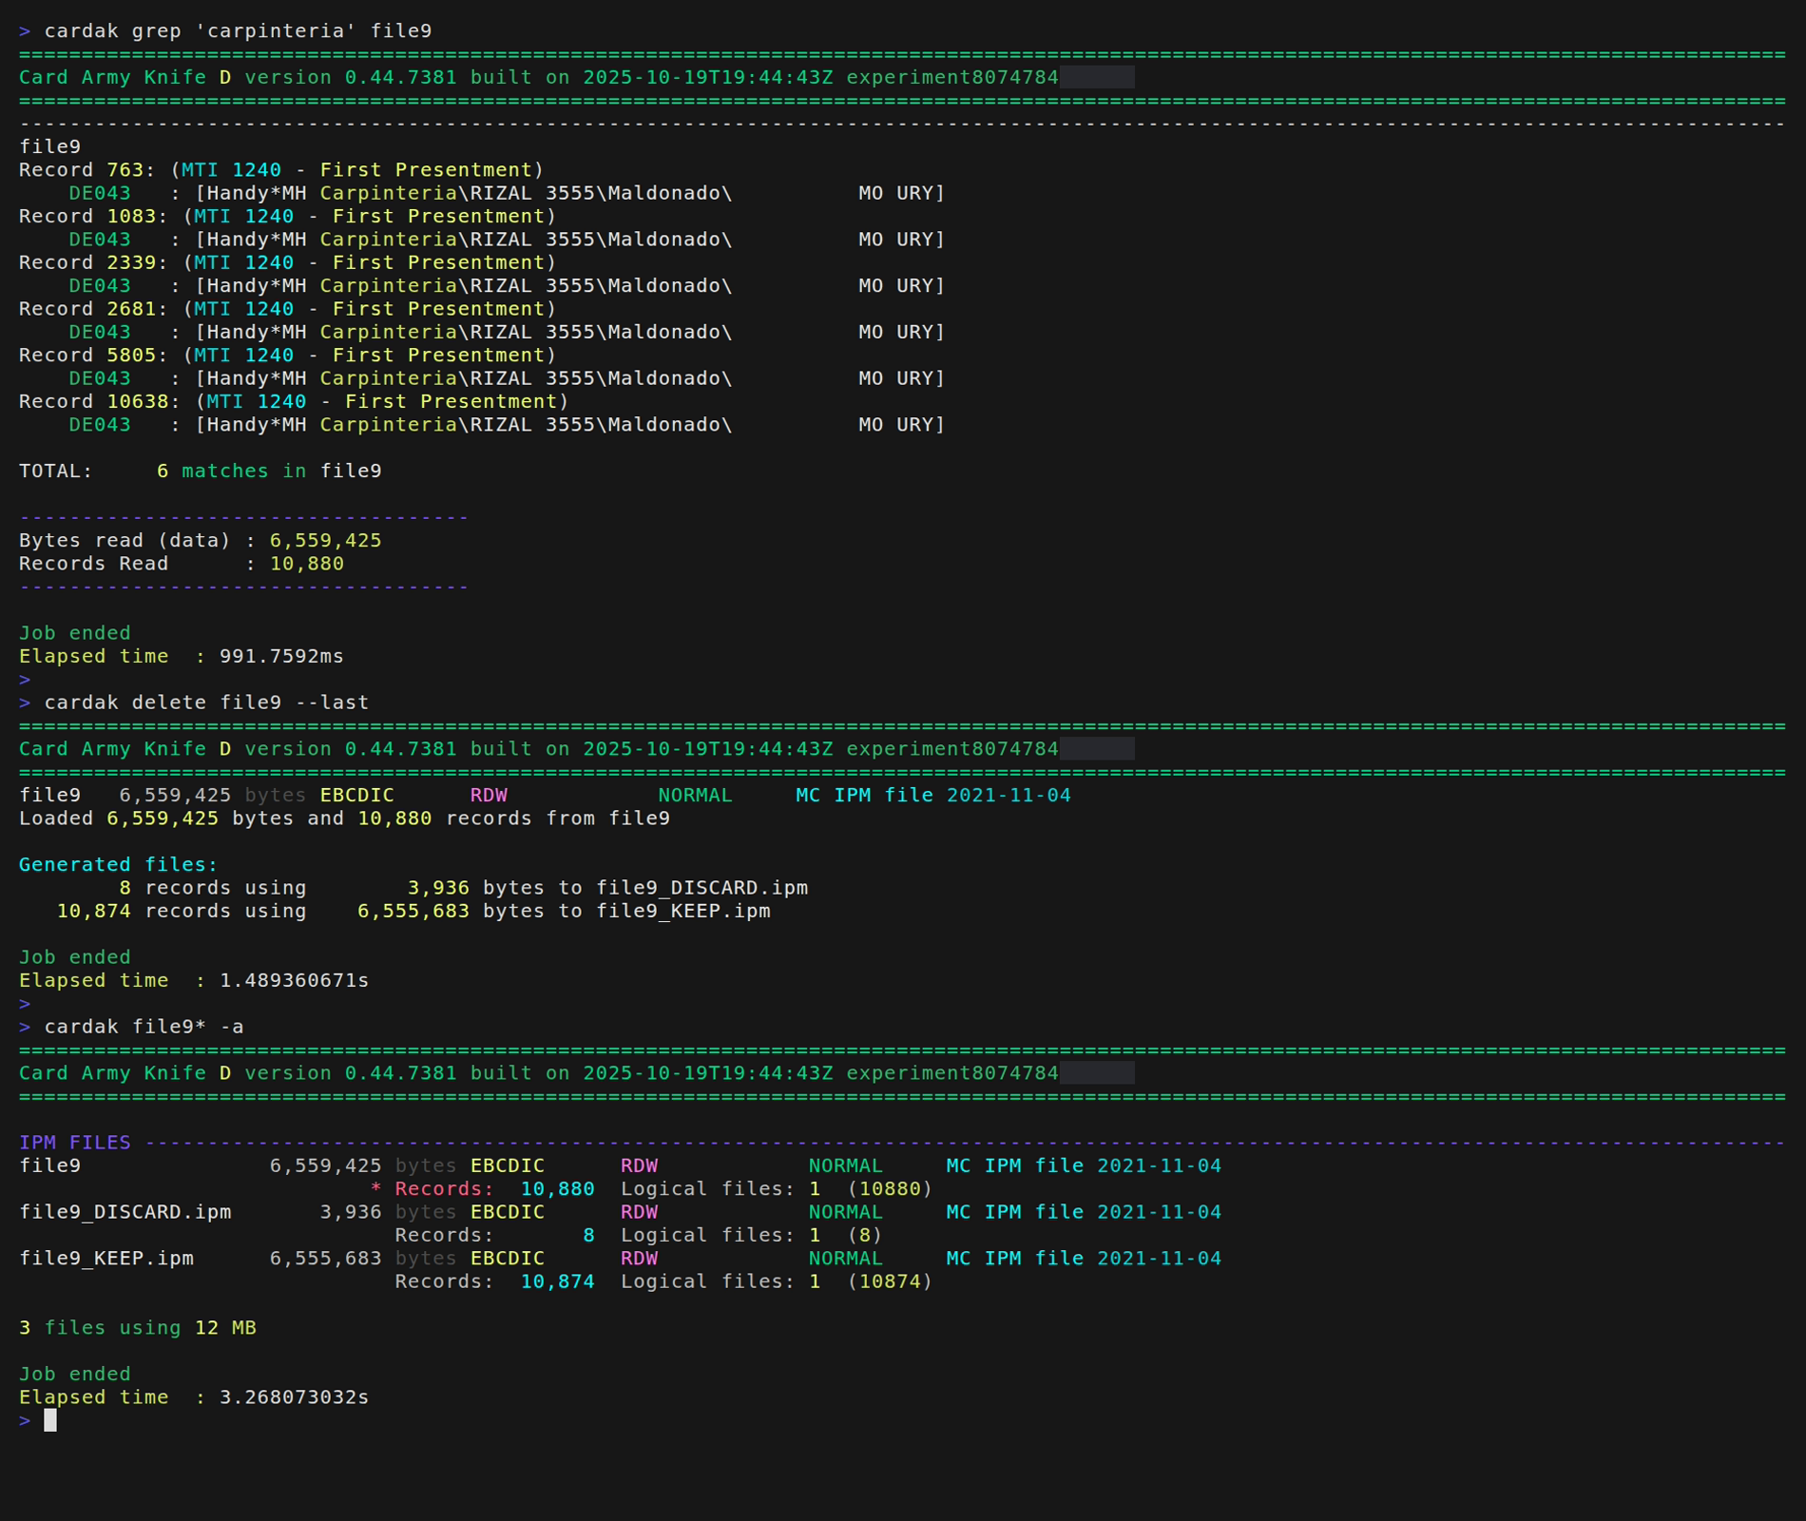Click file9_DISCARD.ipm in the Generated files list

[701, 888]
